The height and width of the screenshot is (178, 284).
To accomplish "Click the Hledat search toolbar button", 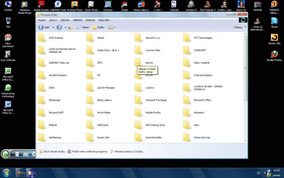I will [82, 27].
